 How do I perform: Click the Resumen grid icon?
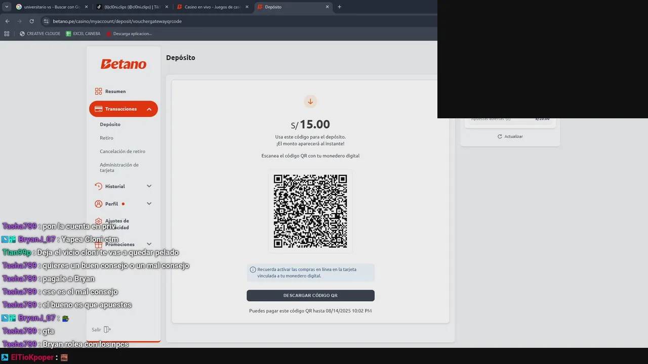[99, 92]
